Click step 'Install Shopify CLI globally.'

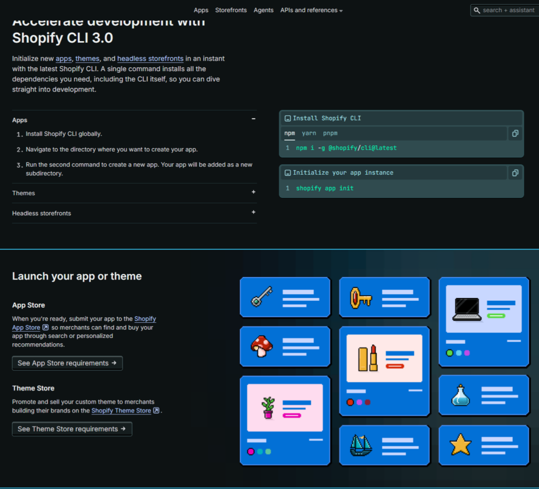pyautogui.click(x=64, y=134)
